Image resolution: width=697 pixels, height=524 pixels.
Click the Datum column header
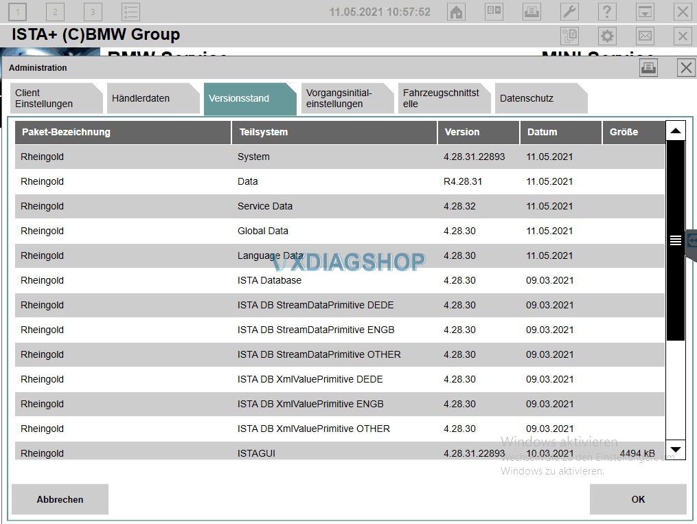point(560,132)
